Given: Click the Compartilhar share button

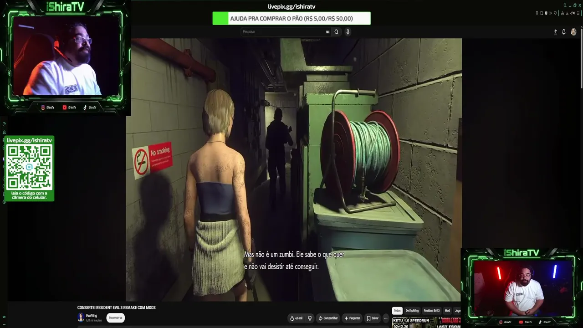Looking at the screenshot, I should [x=328, y=318].
